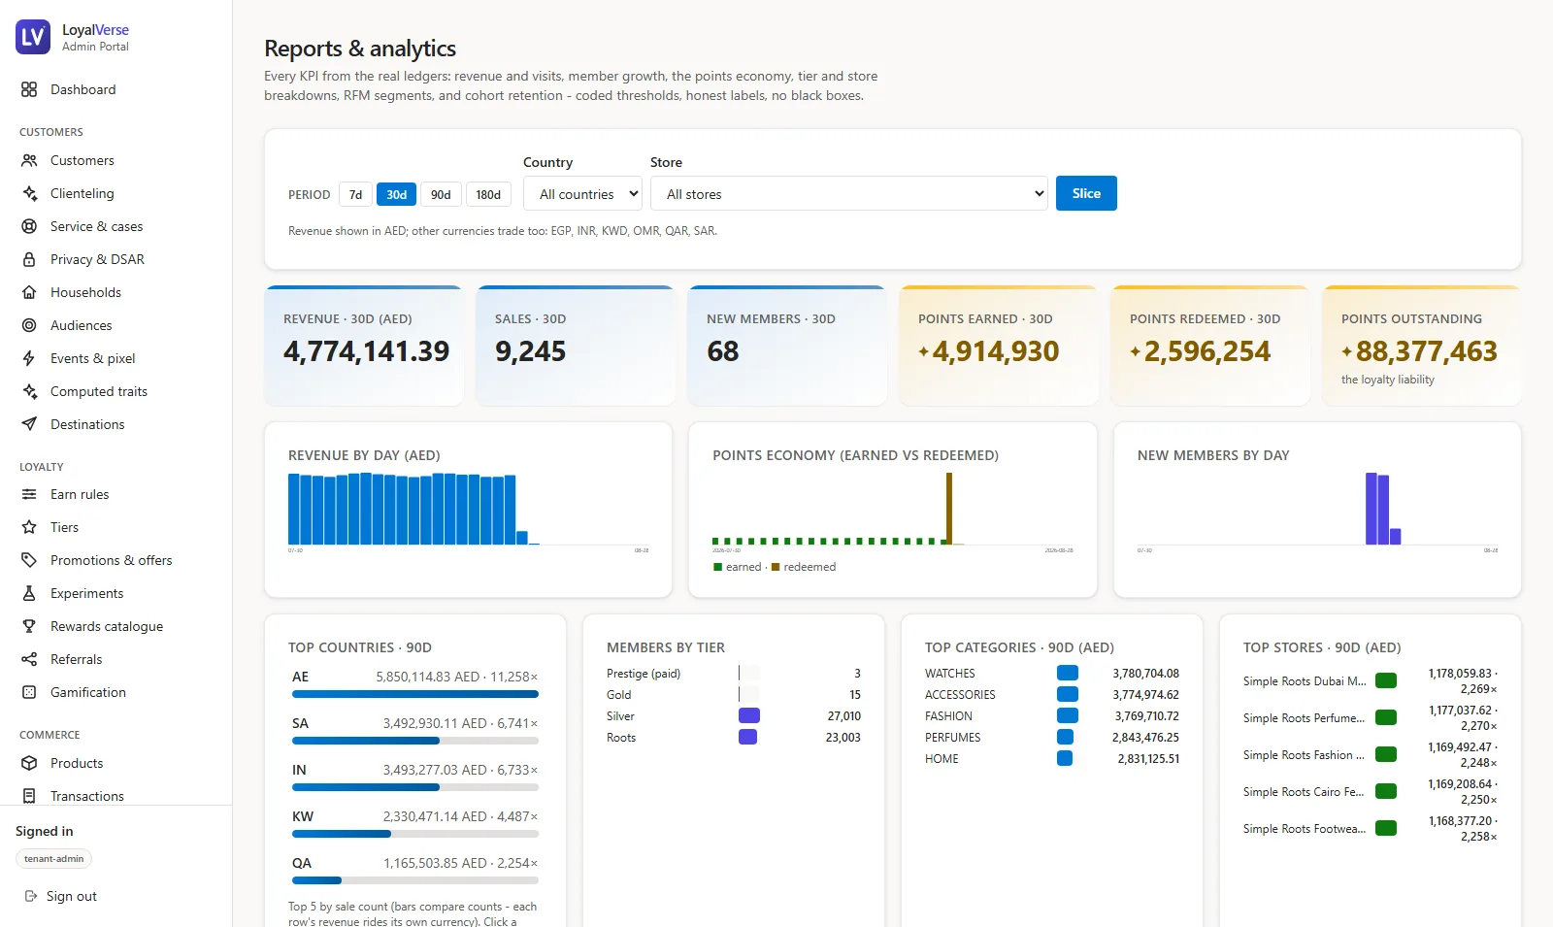Select the 30d period option
Image resolution: width=1553 pixels, height=927 pixels.
pyautogui.click(x=396, y=194)
